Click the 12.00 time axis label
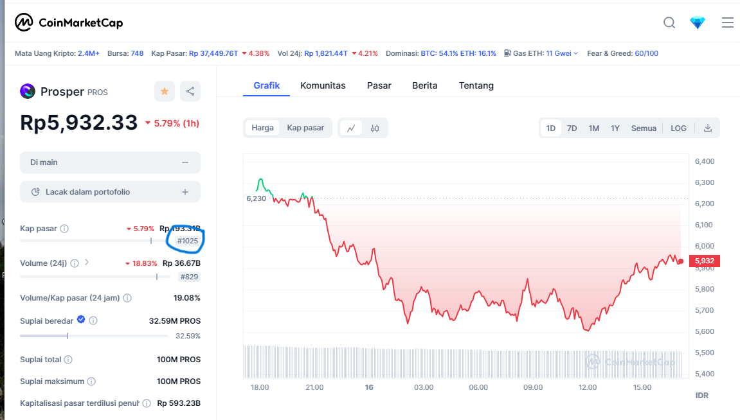Screen dimensions: 740x420 (x=588, y=387)
